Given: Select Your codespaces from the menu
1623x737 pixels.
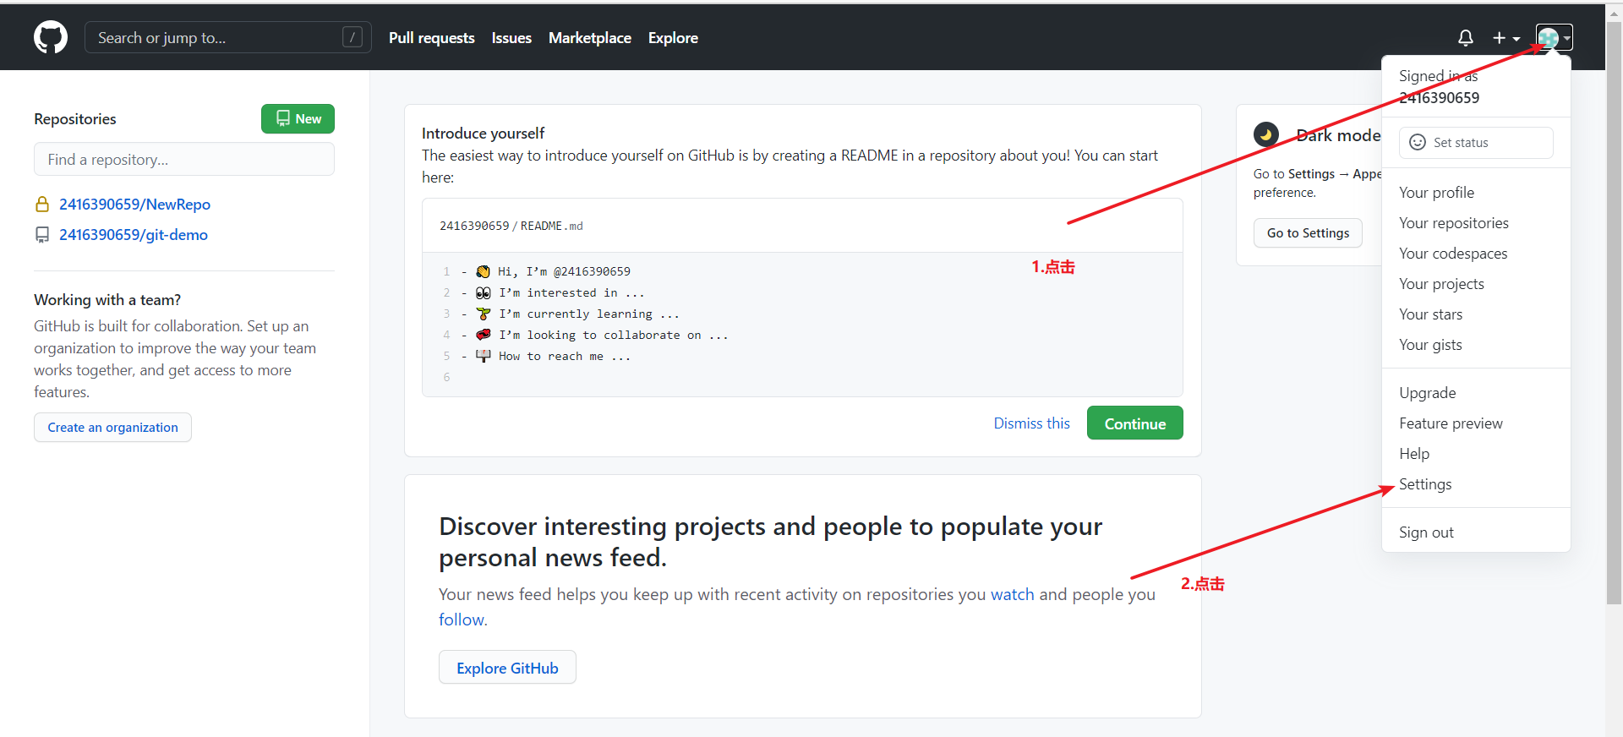Looking at the screenshot, I should click(x=1452, y=254).
